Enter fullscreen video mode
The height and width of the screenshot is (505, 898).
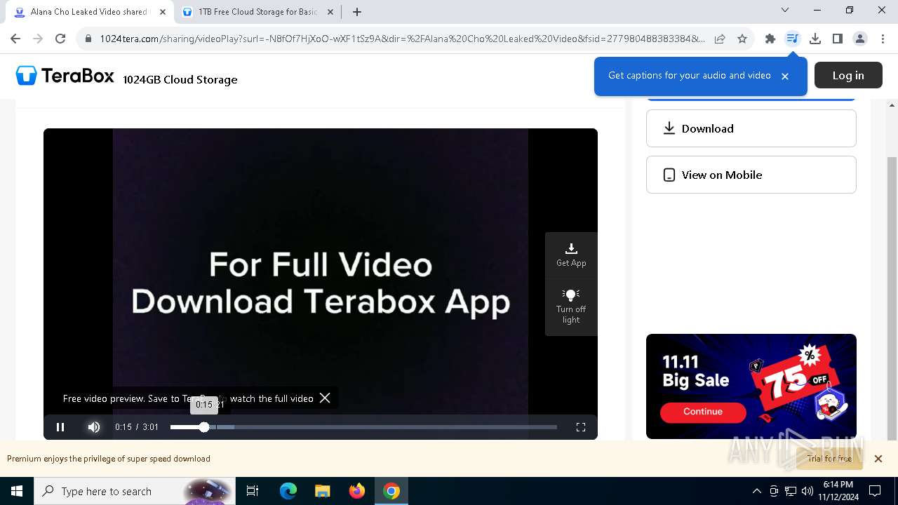581,427
